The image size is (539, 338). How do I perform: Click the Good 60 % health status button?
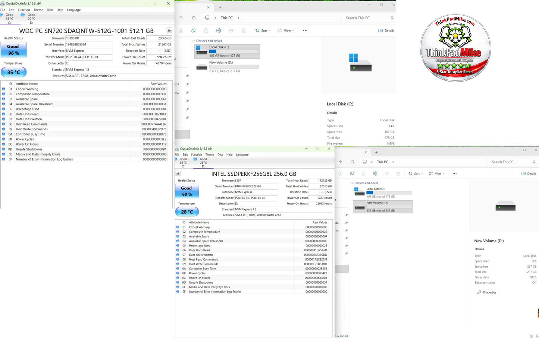pos(187,191)
